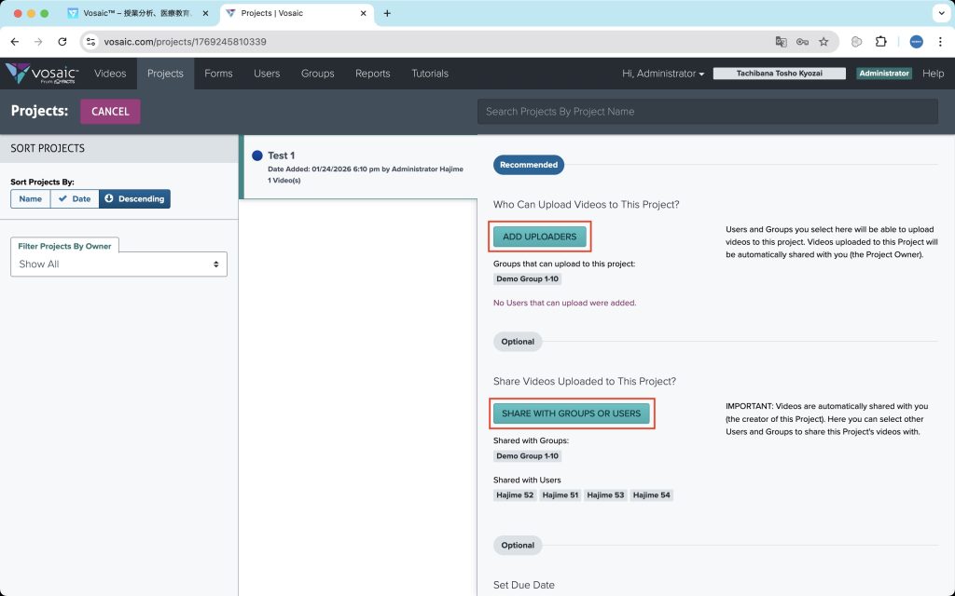Open new browser tab with plus icon
The height and width of the screenshot is (596, 955).
click(x=387, y=13)
